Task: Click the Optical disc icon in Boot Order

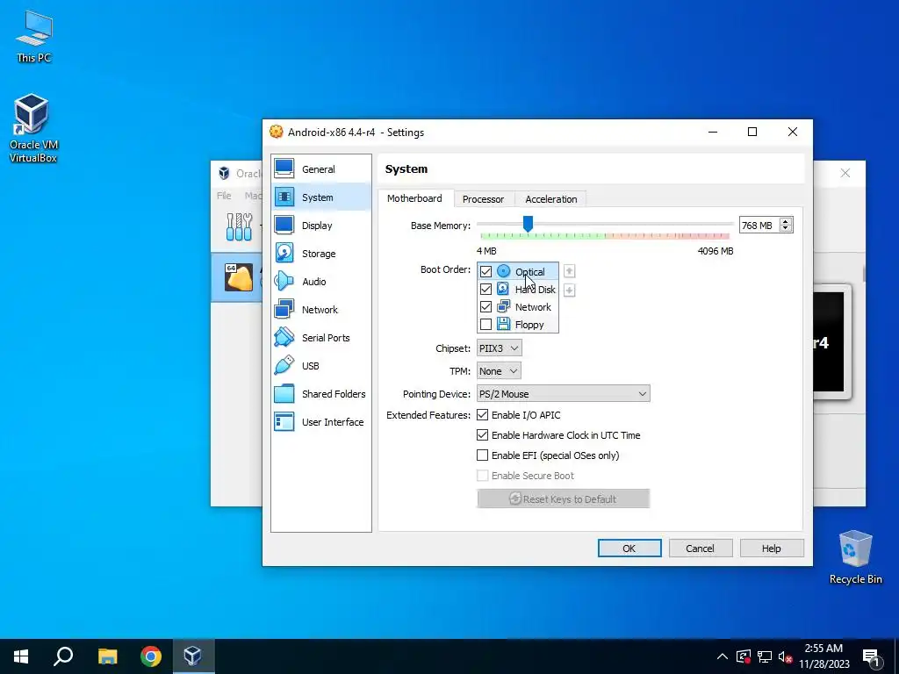Action: (x=503, y=271)
